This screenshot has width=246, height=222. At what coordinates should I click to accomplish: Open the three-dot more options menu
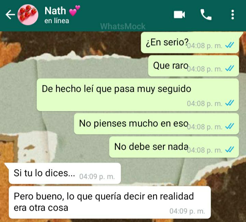click(233, 15)
